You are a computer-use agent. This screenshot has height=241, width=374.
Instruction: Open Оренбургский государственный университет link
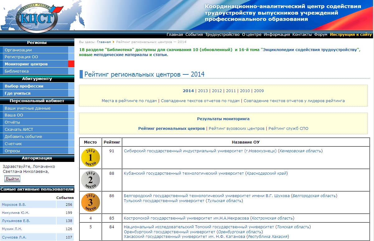(x=170, y=232)
